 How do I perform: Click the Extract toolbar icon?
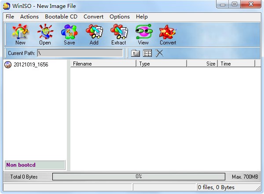pyautogui.click(x=119, y=34)
